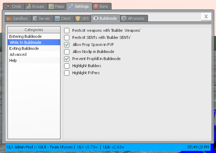
Task: Open the Help category
Action: point(34,60)
